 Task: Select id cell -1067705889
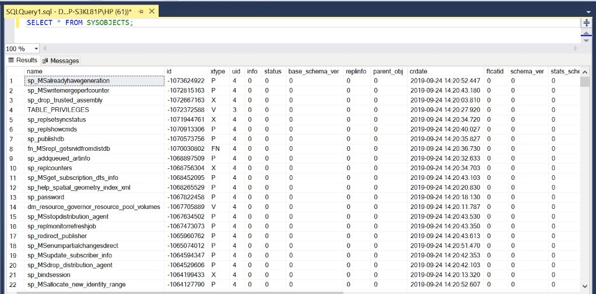pos(186,207)
